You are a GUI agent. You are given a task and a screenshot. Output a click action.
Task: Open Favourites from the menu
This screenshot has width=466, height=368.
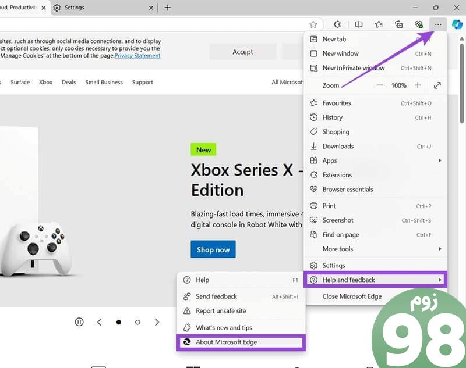coord(376,103)
